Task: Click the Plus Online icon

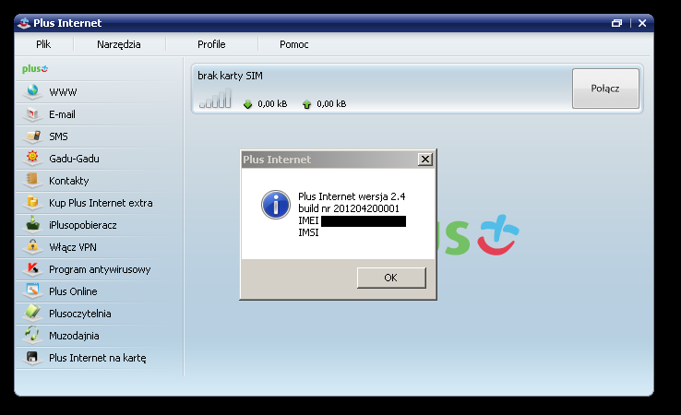Action: pos(32,290)
